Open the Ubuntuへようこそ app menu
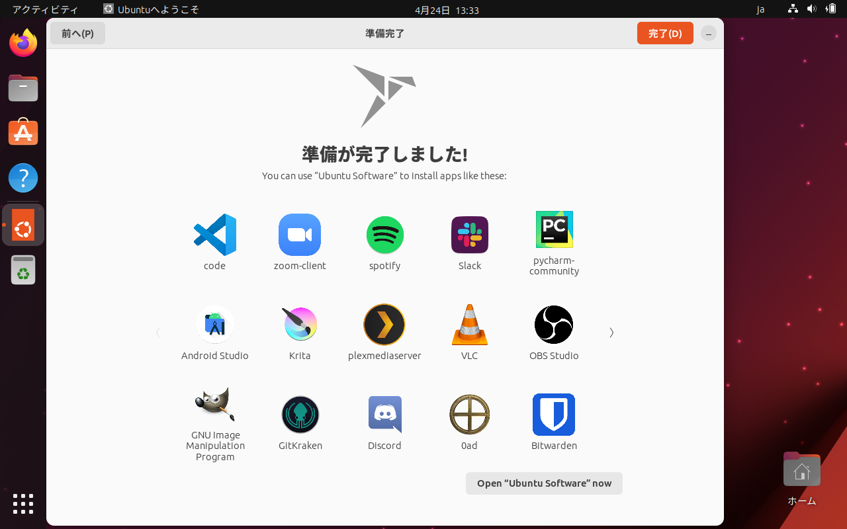 click(151, 10)
